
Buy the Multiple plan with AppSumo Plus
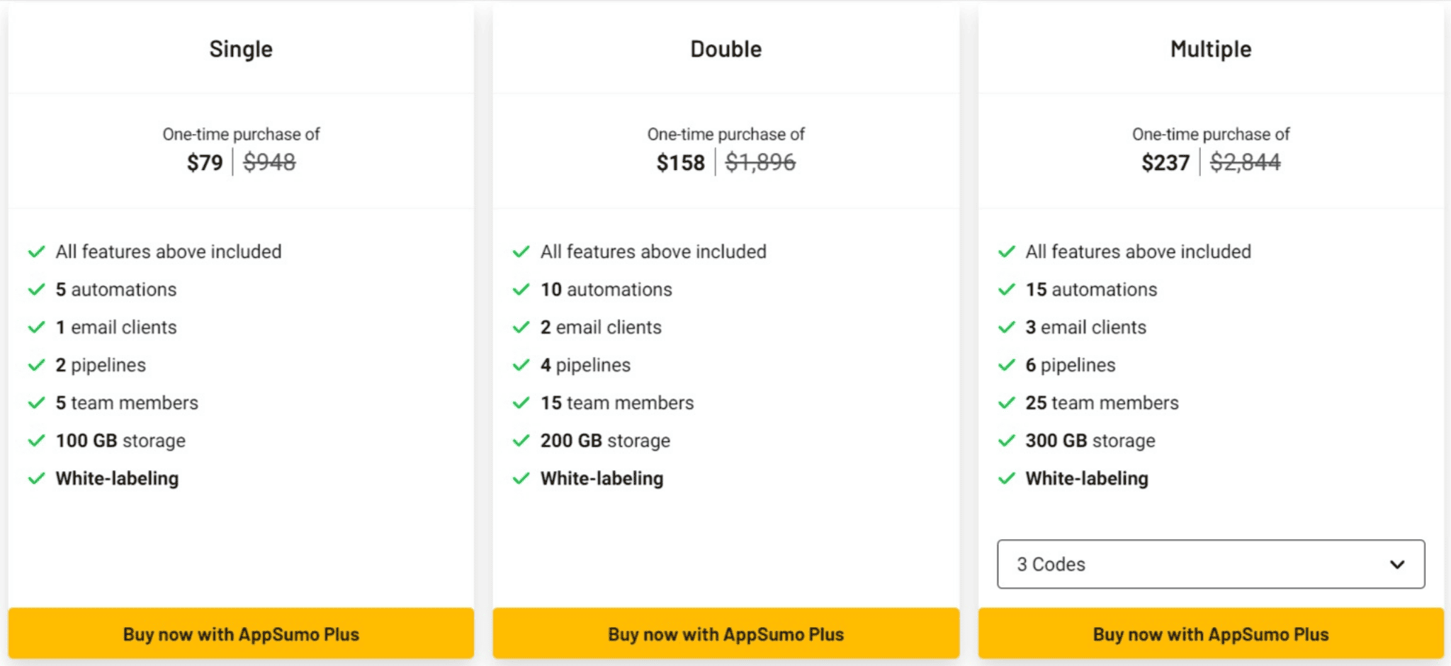[1211, 633]
